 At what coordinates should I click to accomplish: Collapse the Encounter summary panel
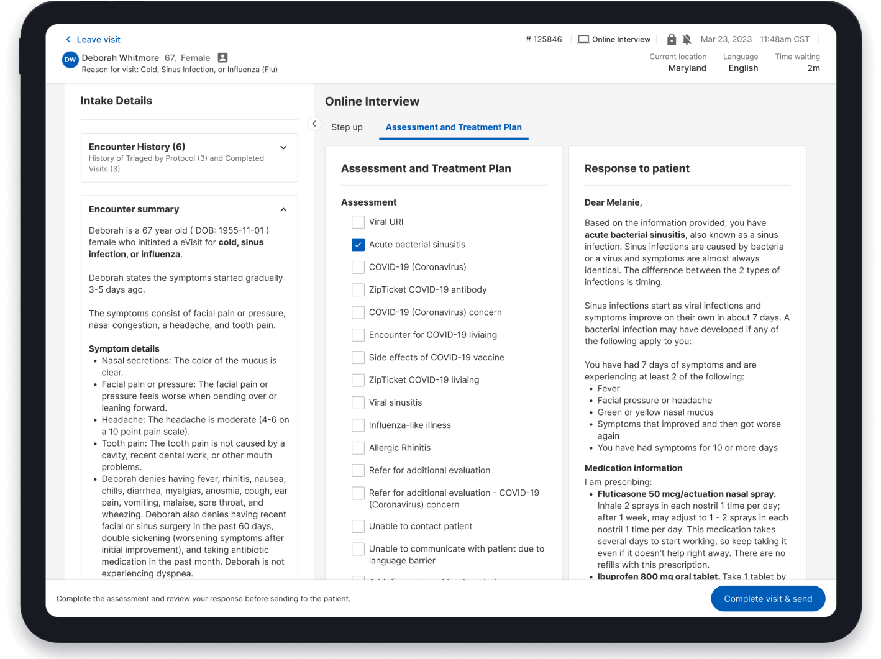tap(283, 209)
